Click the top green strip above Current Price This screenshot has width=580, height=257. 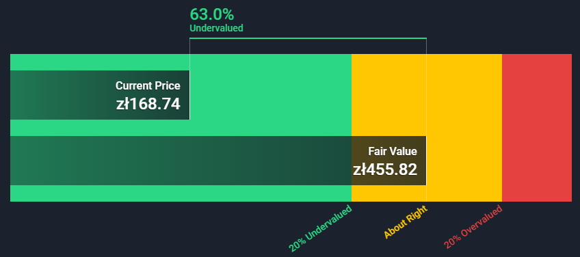pyautogui.click(x=181, y=62)
